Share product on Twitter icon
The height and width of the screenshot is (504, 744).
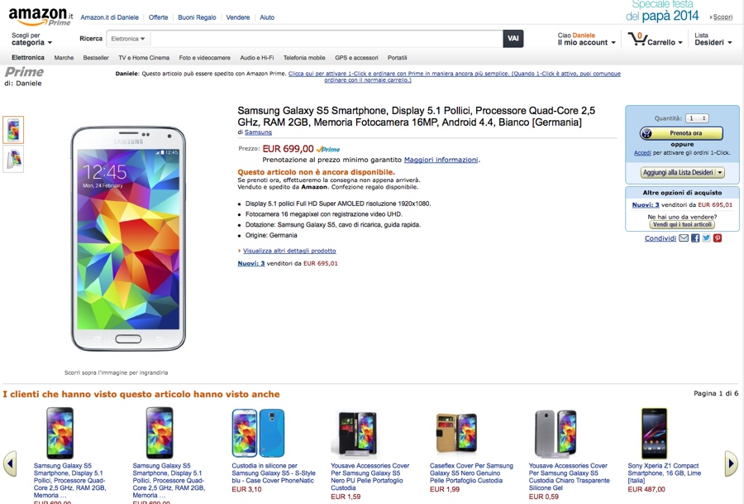pos(706,238)
